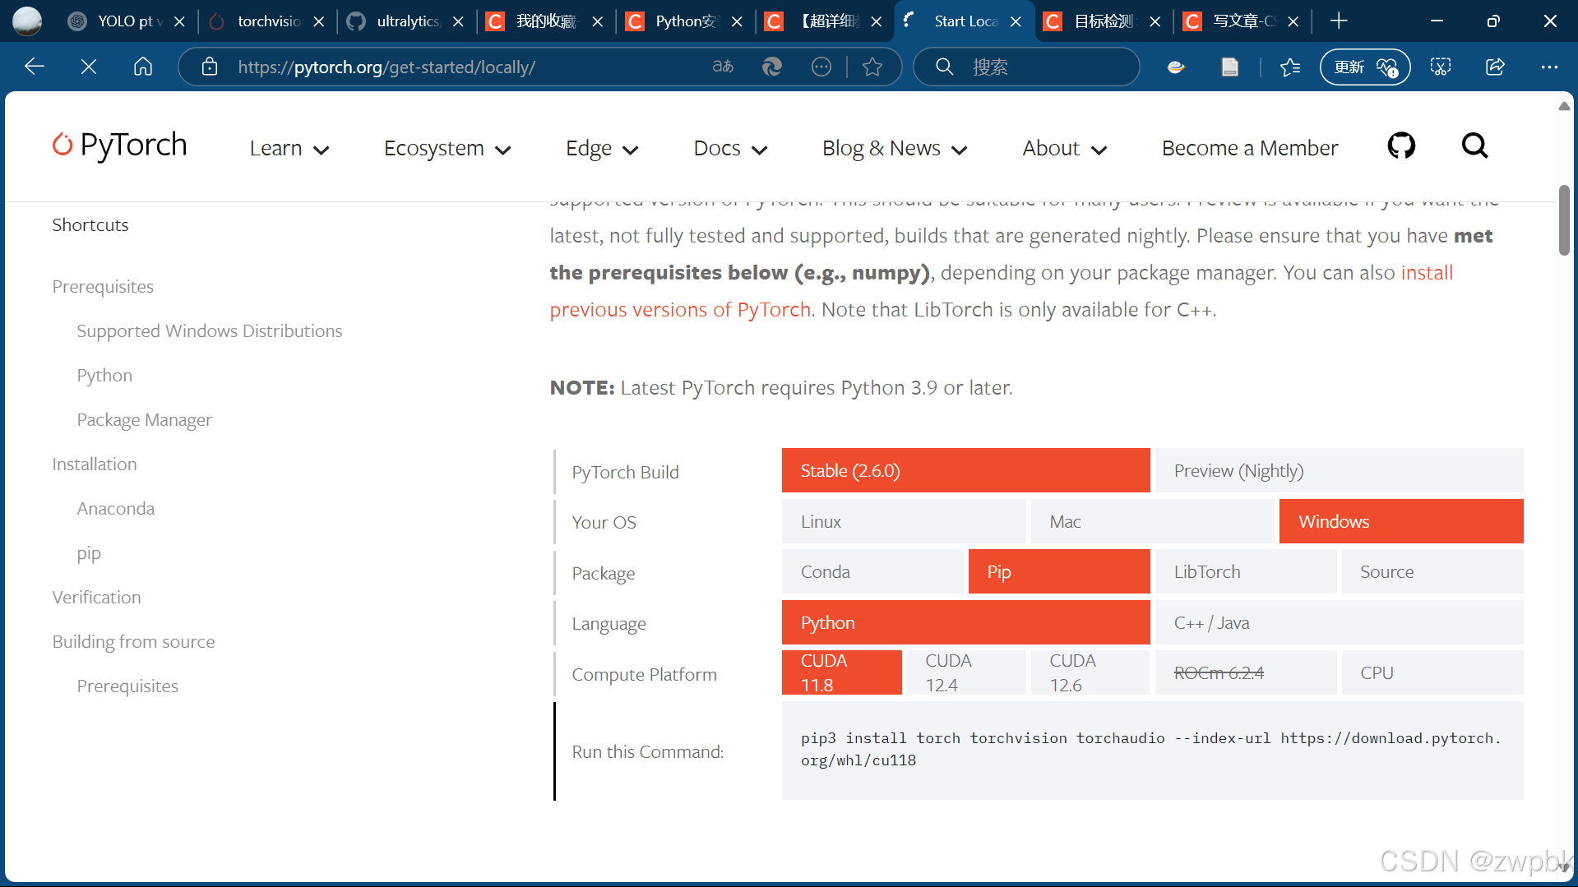Select CUDA 12.6 compute platform

(x=1090, y=672)
